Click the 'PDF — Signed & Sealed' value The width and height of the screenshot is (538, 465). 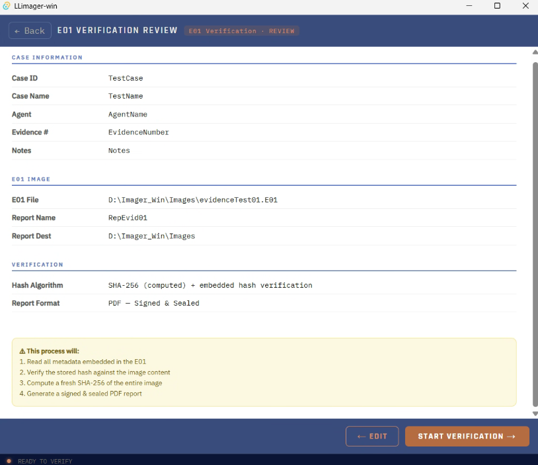coord(154,303)
